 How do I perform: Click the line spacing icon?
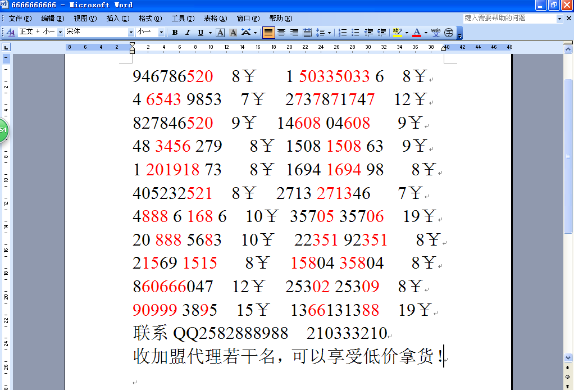click(321, 33)
